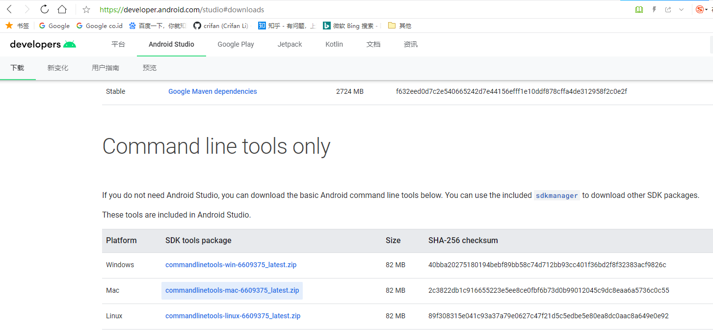Image resolution: width=713 pixels, height=333 pixels.
Task: Open the Google Play navigation item
Action: click(x=236, y=44)
